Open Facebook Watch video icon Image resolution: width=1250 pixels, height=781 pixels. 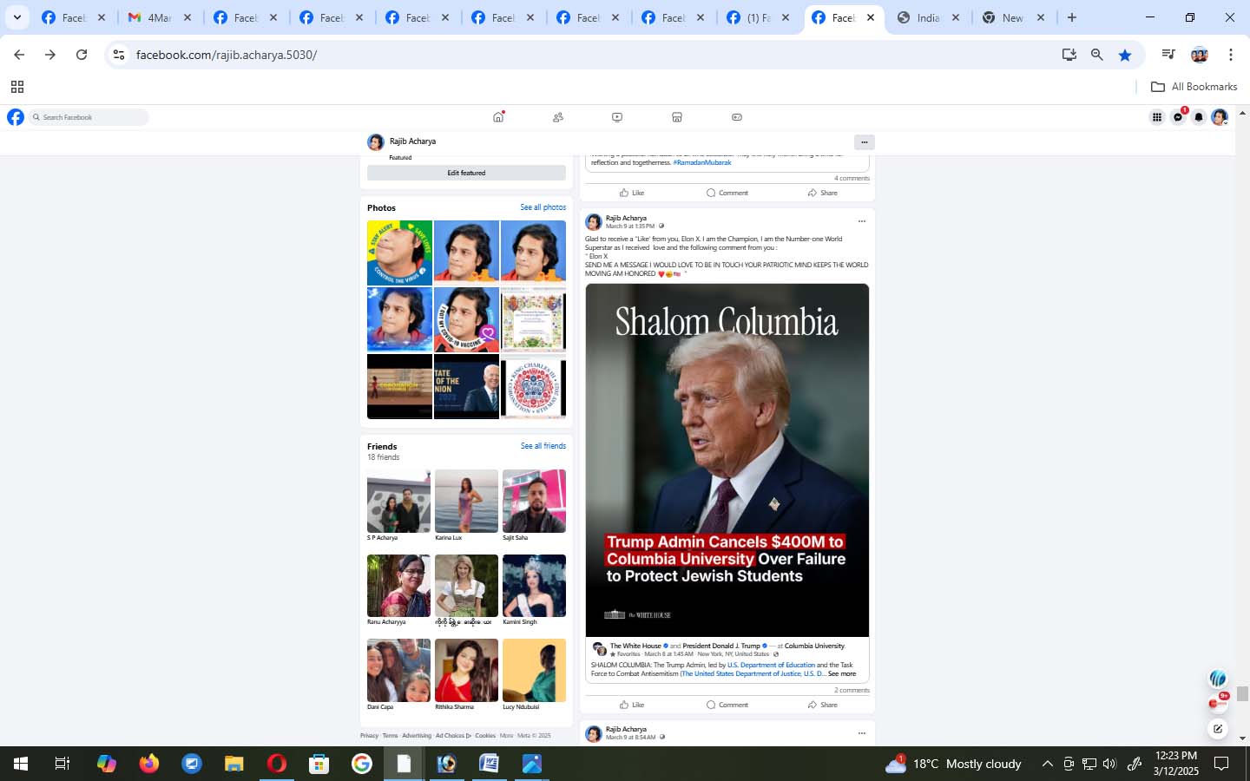click(617, 117)
